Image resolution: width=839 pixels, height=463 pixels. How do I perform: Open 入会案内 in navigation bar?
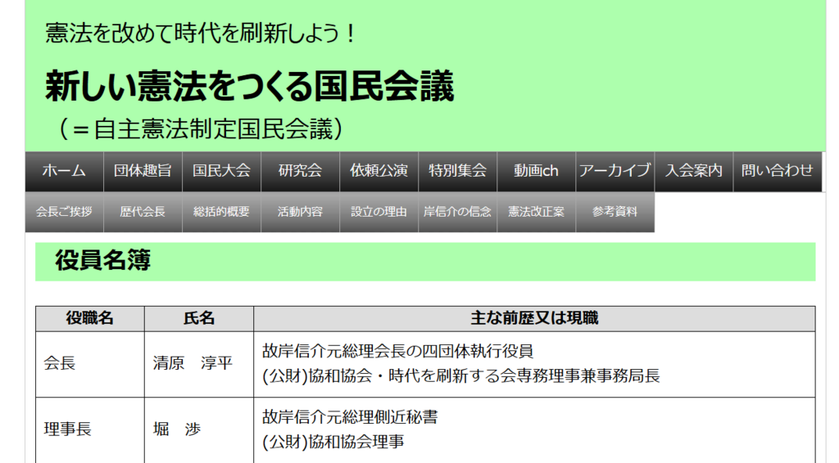[693, 172]
